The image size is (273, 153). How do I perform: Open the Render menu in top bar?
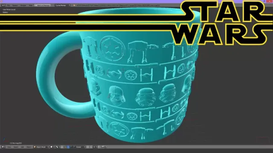(15, 6)
